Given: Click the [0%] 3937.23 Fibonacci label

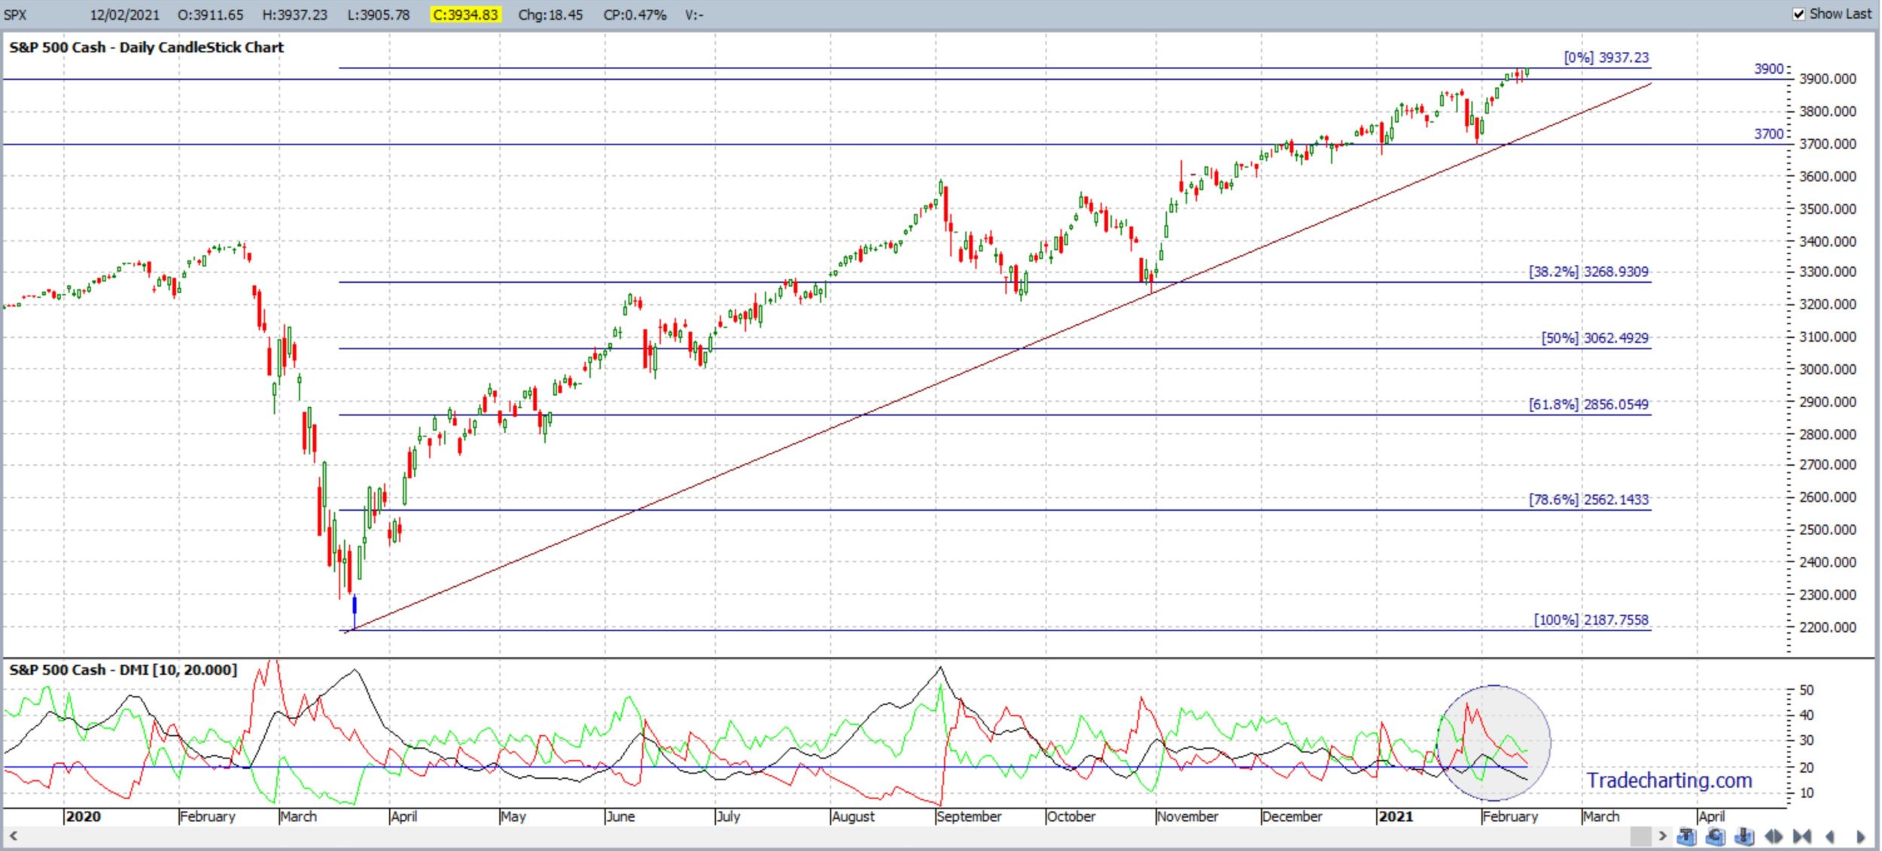Looking at the screenshot, I should (x=1606, y=57).
